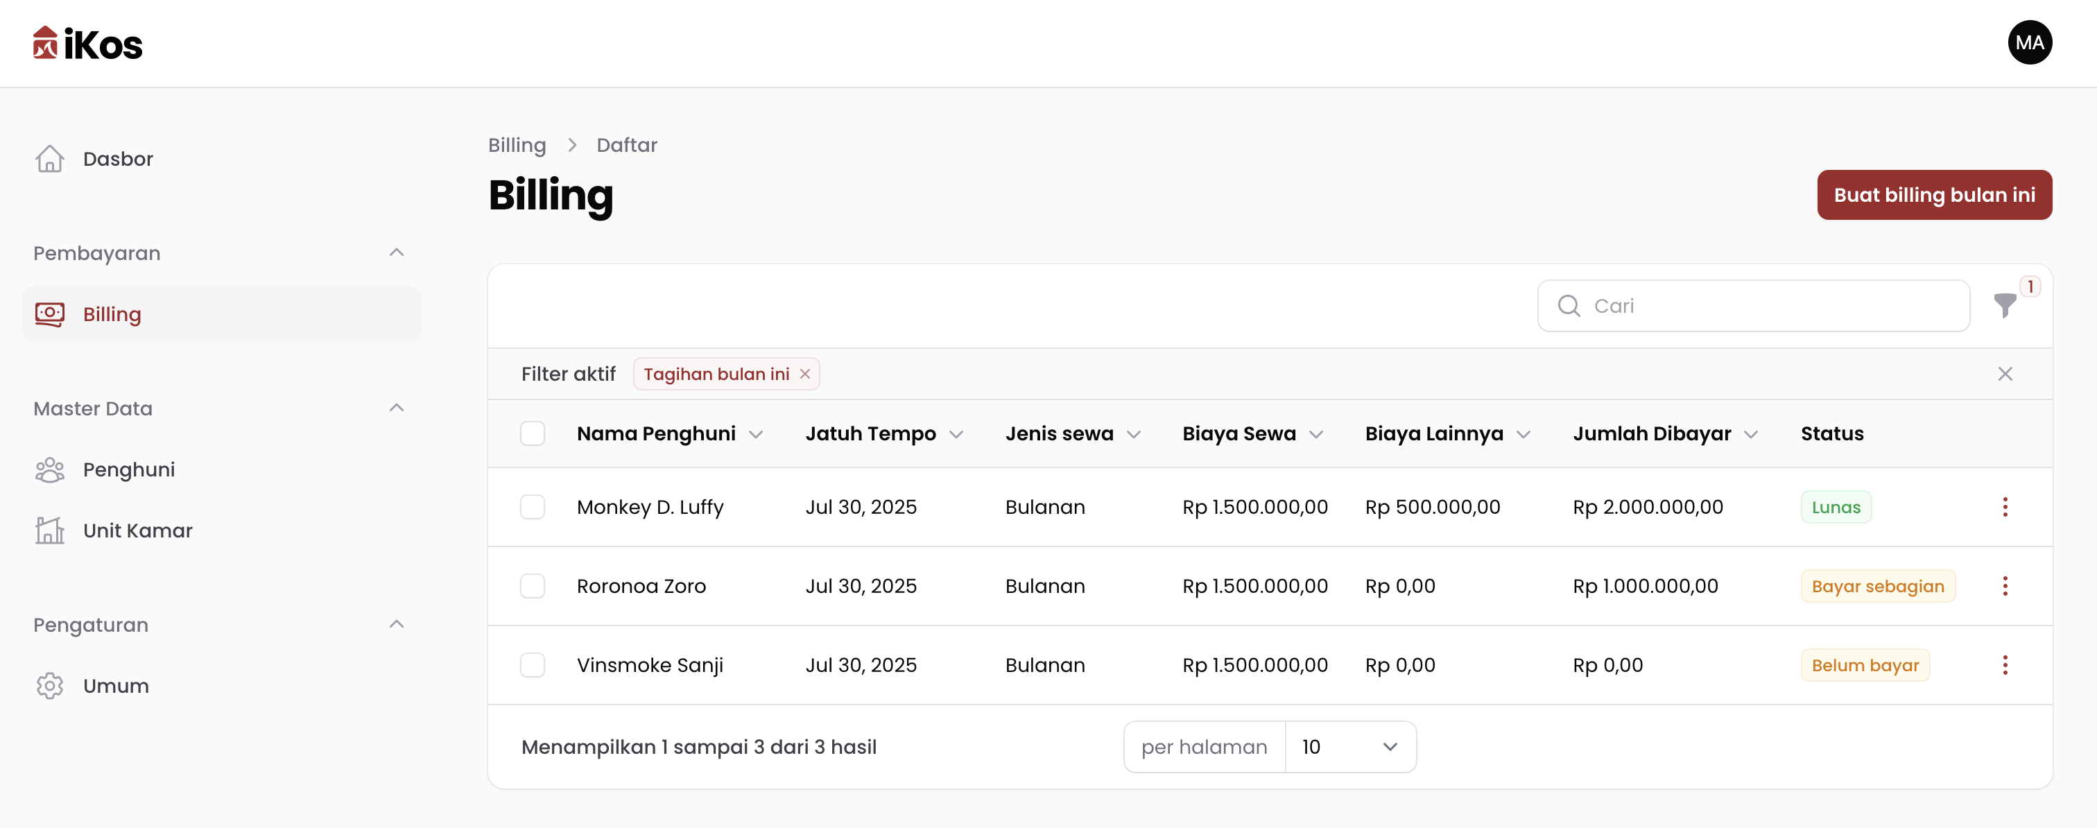Viewport: 2097px width, 828px height.
Task: Tick the Vinsmoke Sanji row checkbox
Action: (x=533, y=665)
